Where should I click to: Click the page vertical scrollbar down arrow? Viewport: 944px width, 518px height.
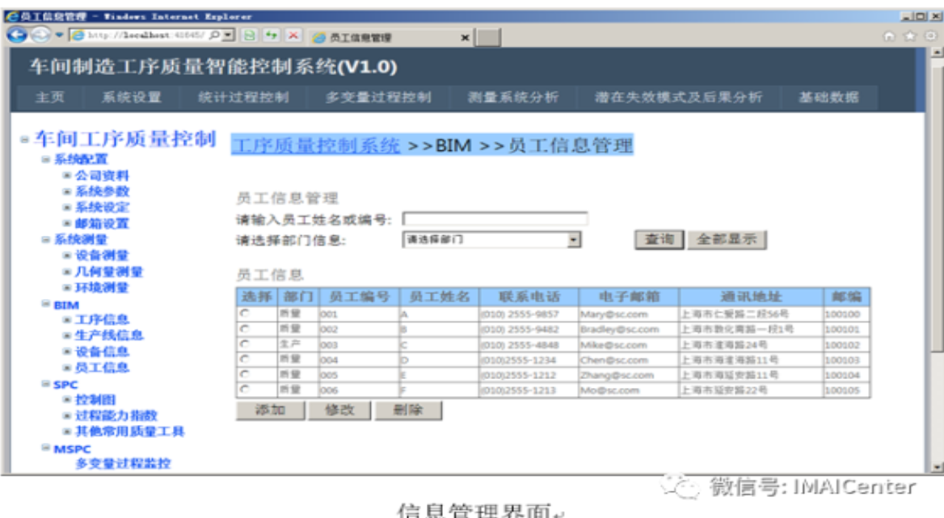pos(938,467)
